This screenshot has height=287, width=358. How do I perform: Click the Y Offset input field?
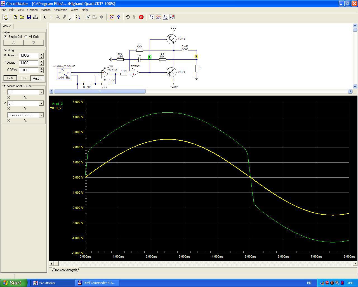pos(29,70)
